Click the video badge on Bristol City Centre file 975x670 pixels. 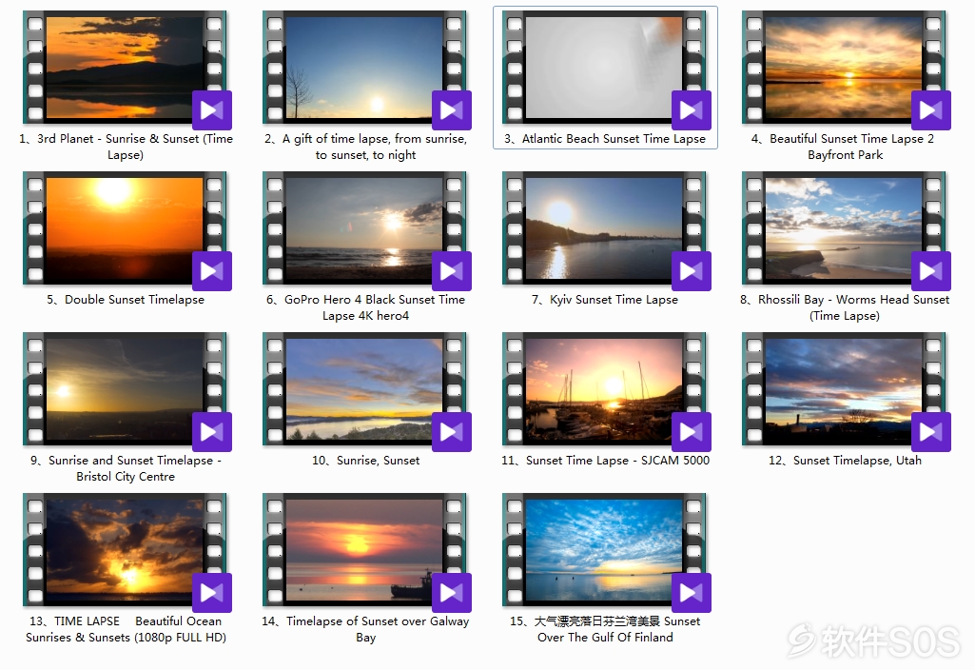pyautogui.click(x=212, y=432)
